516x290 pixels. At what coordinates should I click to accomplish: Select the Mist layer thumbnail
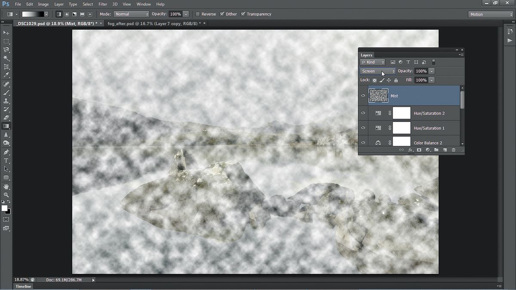pyautogui.click(x=378, y=95)
